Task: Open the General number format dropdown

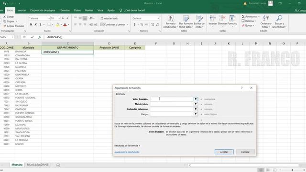Action: pyautogui.click(x=158, y=18)
